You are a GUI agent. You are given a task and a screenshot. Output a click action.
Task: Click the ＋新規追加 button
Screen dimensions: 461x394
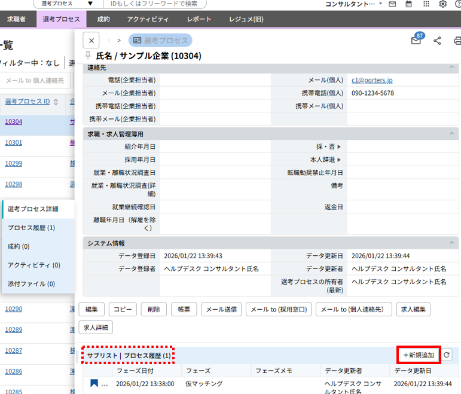[419, 355]
